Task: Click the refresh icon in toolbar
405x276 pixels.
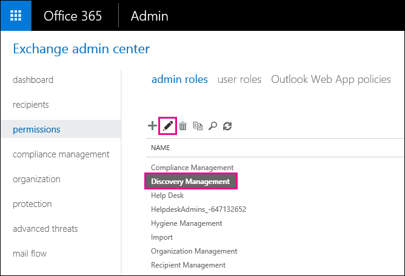Action: coord(227,126)
